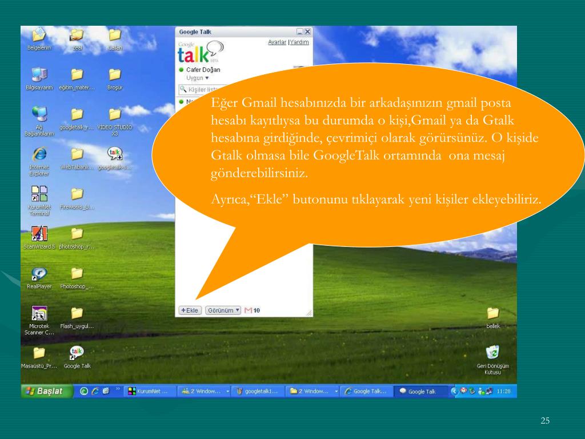Launch RealPlayer desktop shortcut
Image resolution: width=585 pixels, height=439 pixels.
coord(39,278)
